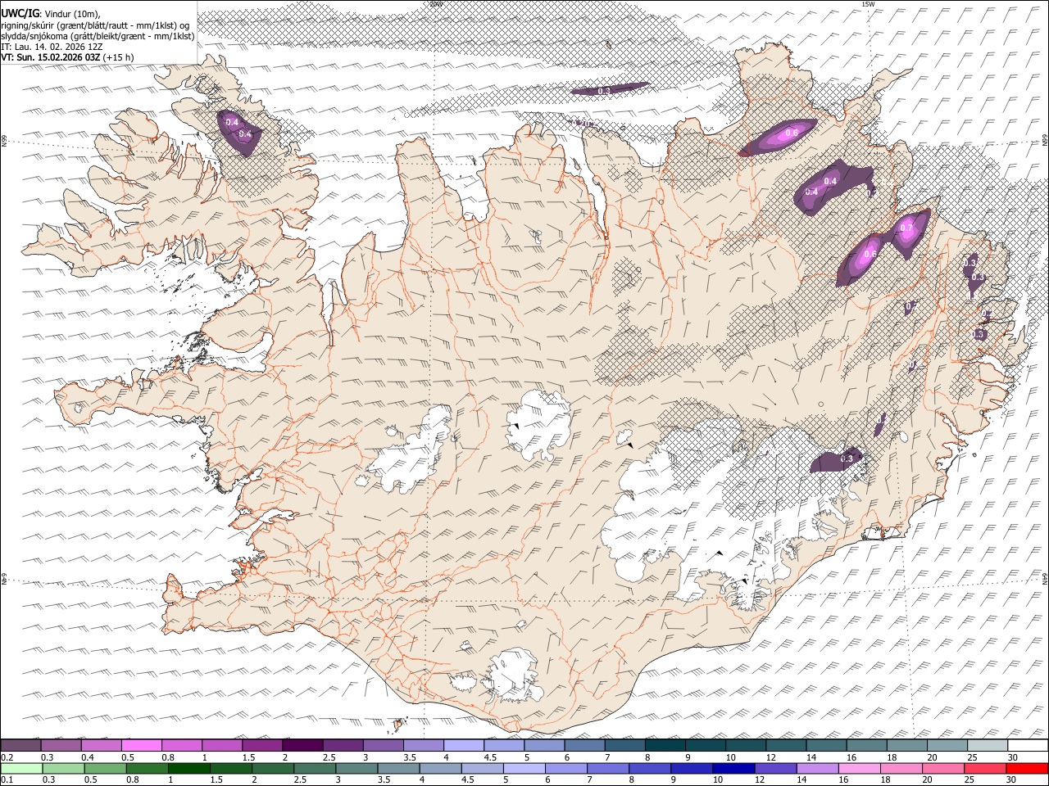Click the 'IT: Lau. 14. 02. 2026 12Z' line
This screenshot has height=786, width=1049.
(x=52, y=47)
